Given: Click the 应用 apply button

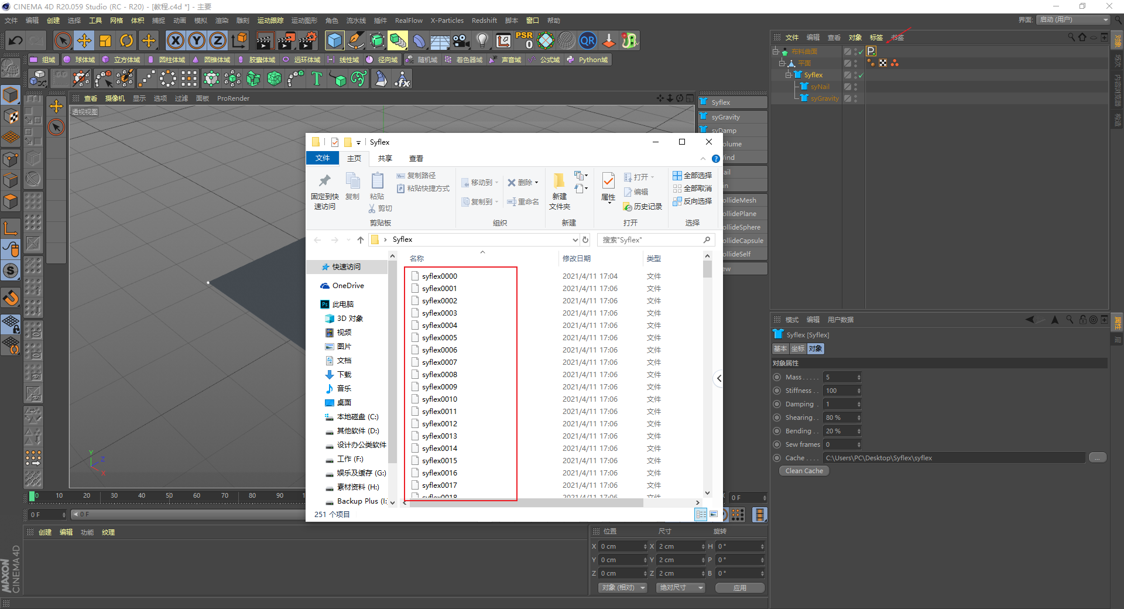Looking at the screenshot, I should [740, 587].
